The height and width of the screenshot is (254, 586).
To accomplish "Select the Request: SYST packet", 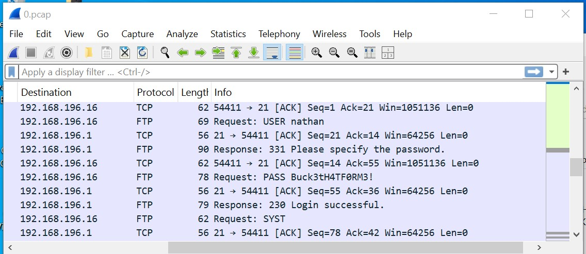I will 274,218.
